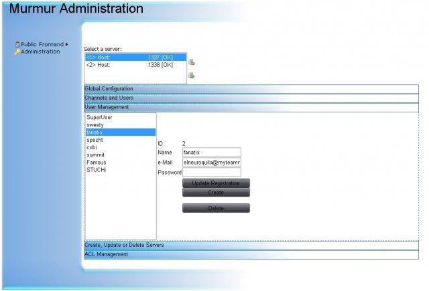
Task: Click the upper server icon beside server list
Action: point(192,62)
